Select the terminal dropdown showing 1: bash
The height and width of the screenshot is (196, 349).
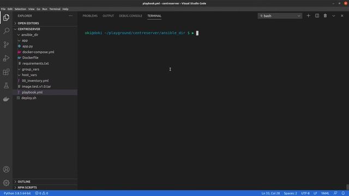point(280,16)
